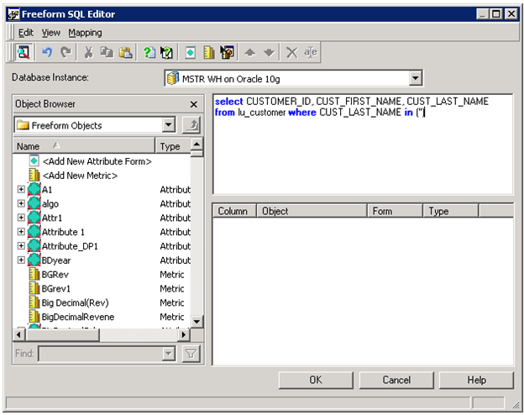
Task: Click the filter funnel icon beside Find
Action: [191, 354]
